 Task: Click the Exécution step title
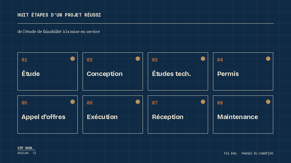[x=102, y=117]
